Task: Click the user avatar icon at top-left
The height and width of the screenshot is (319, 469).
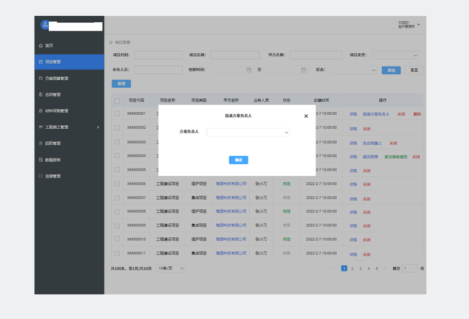Action: (x=45, y=25)
